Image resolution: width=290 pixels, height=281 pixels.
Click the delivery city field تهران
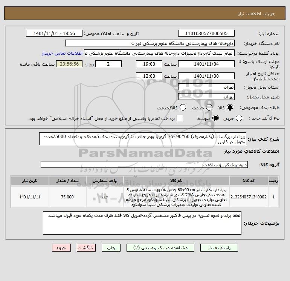point(206,97)
